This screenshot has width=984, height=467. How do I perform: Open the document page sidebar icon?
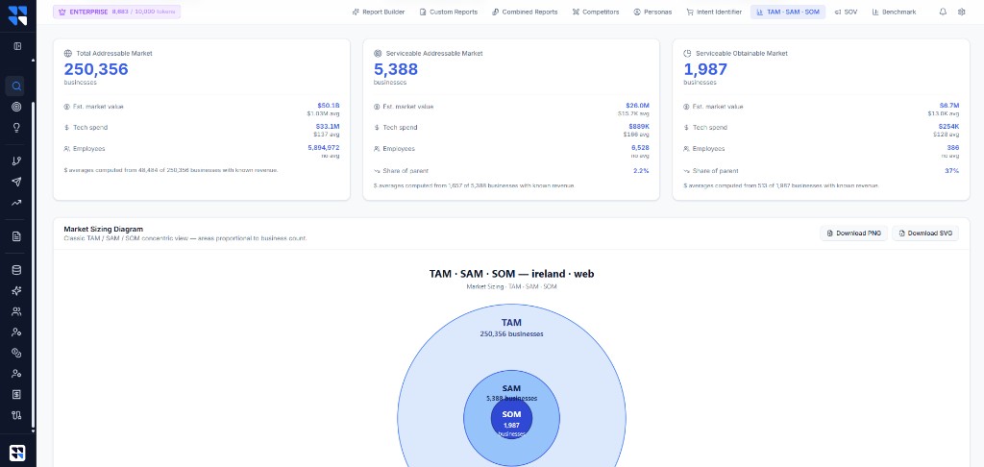pyautogui.click(x=17, y=236)
